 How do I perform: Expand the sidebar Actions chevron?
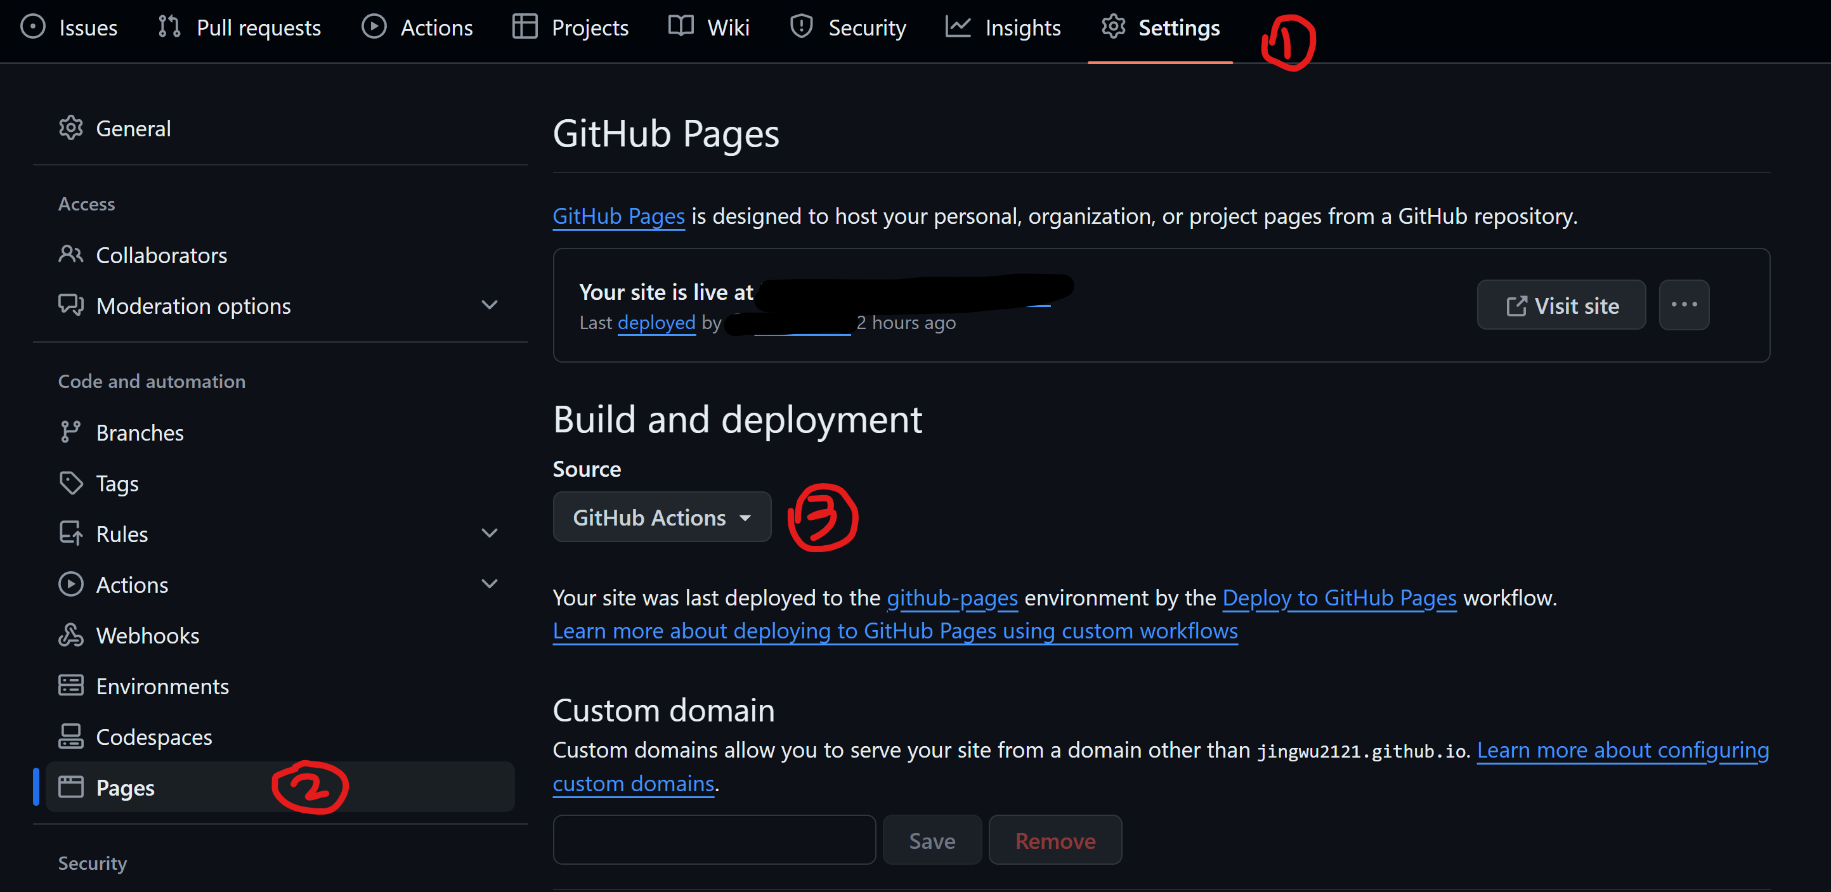pyautogui.click(x=489, y=583)
